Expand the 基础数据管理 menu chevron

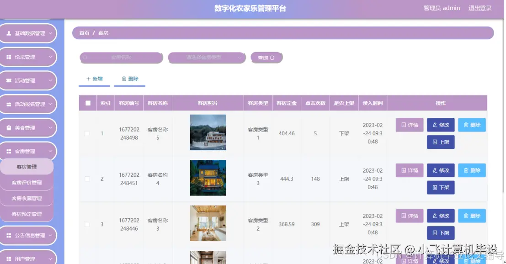[x=50, y=33]
